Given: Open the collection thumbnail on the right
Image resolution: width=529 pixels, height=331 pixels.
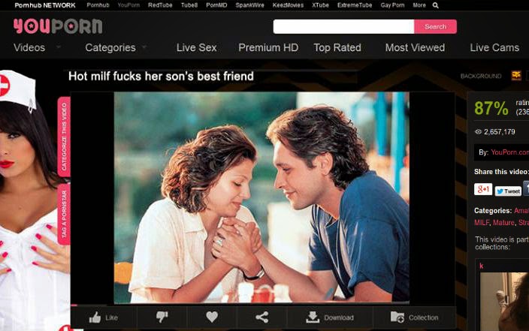Looking at the screenshot, I should coord(504,302).
